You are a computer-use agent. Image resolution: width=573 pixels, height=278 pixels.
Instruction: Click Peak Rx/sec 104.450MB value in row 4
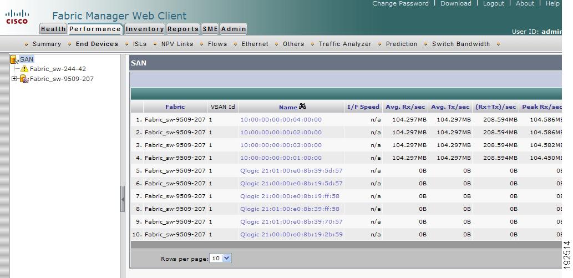[546, 158]
